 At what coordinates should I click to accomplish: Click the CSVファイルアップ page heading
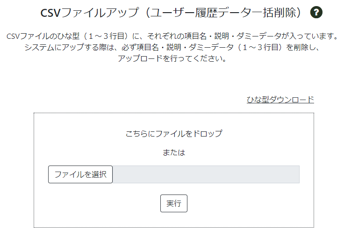pyautogui.click(x=171, y=12)
